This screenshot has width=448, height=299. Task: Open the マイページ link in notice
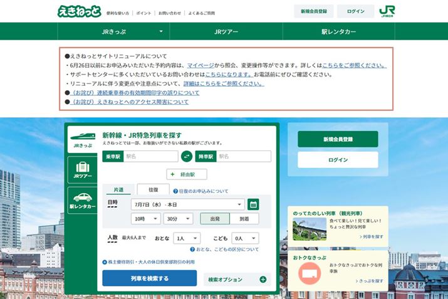[x=201, y=65]
